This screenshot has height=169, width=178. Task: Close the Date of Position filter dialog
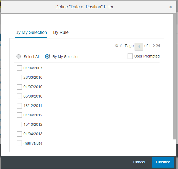coord(170,7)
